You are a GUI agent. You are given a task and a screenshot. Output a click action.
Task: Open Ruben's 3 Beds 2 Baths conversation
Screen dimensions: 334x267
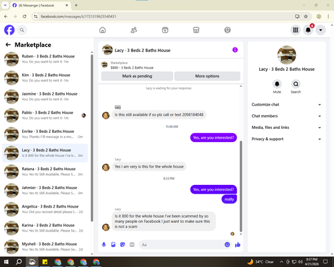click(x=45, y=59)
